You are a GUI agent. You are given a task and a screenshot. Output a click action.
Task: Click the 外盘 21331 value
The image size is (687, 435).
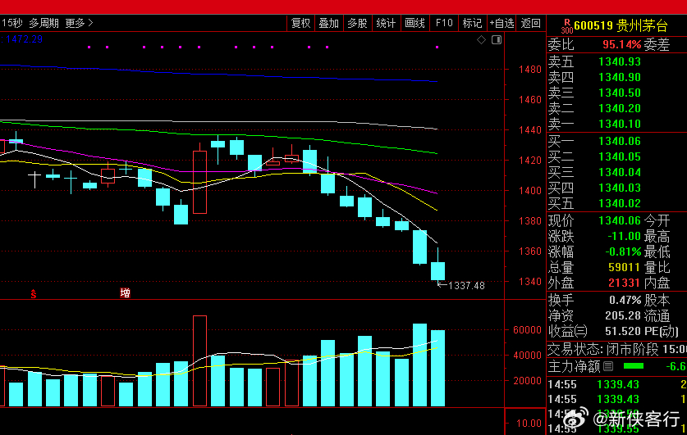click(x=625, y=283)
